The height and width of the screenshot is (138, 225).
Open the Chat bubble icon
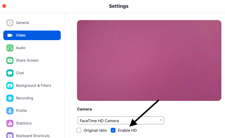point(10,73)
